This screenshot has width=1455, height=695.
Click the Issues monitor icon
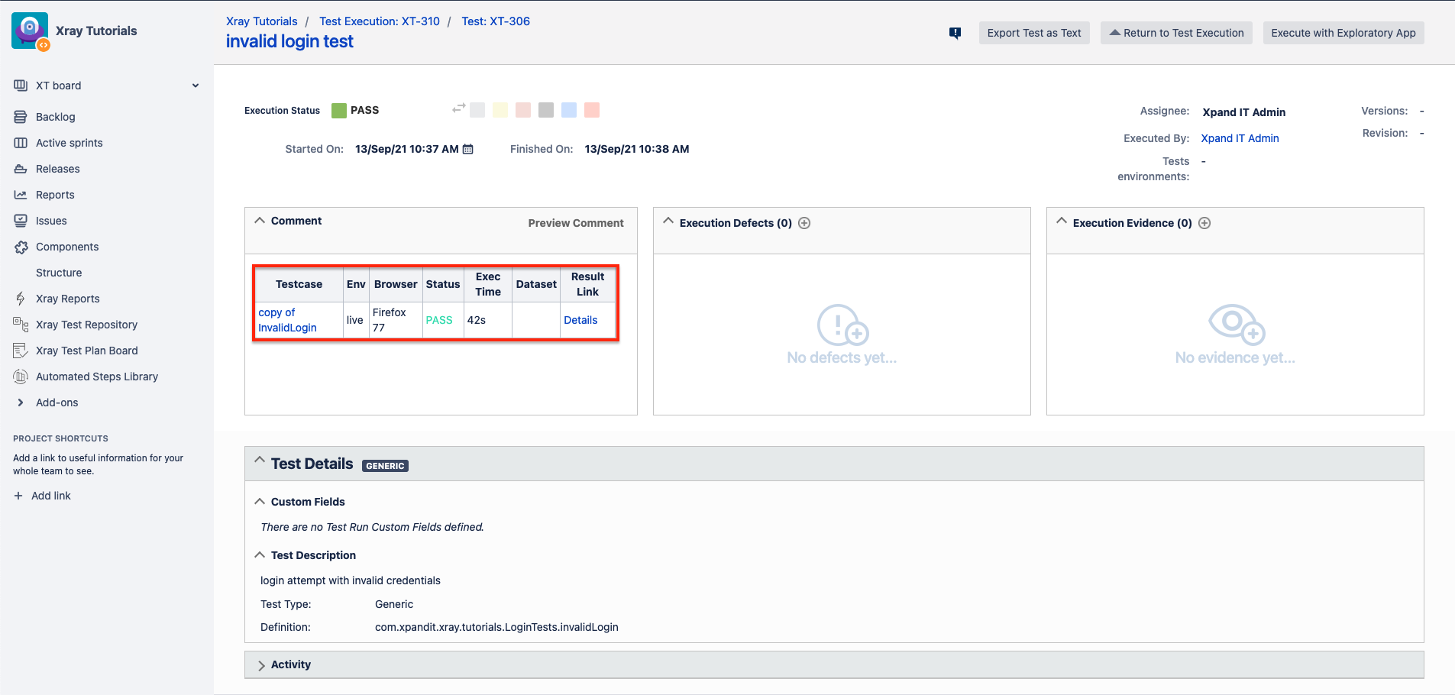(21, 221)
